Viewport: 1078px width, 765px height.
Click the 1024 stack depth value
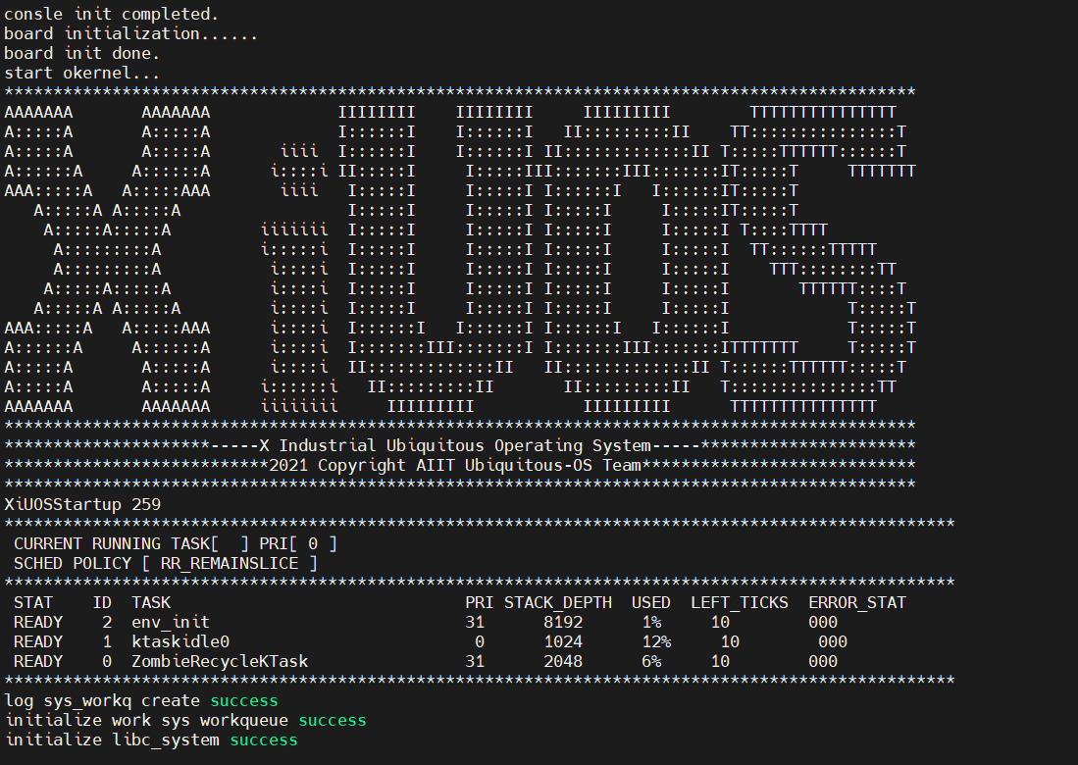pyautogui.click(x=563, y=642)
